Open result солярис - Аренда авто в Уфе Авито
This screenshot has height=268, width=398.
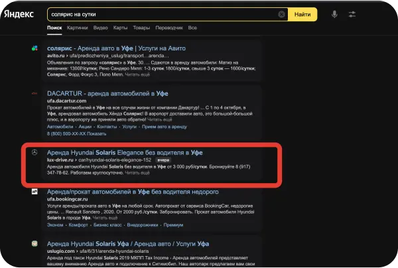(116, 48)
